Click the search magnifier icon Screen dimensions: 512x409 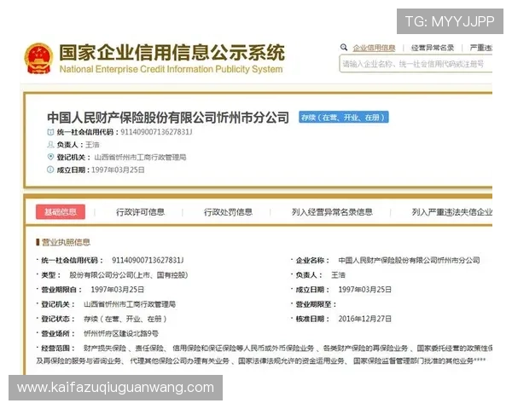pyautogui.click(x=344, y=48)
